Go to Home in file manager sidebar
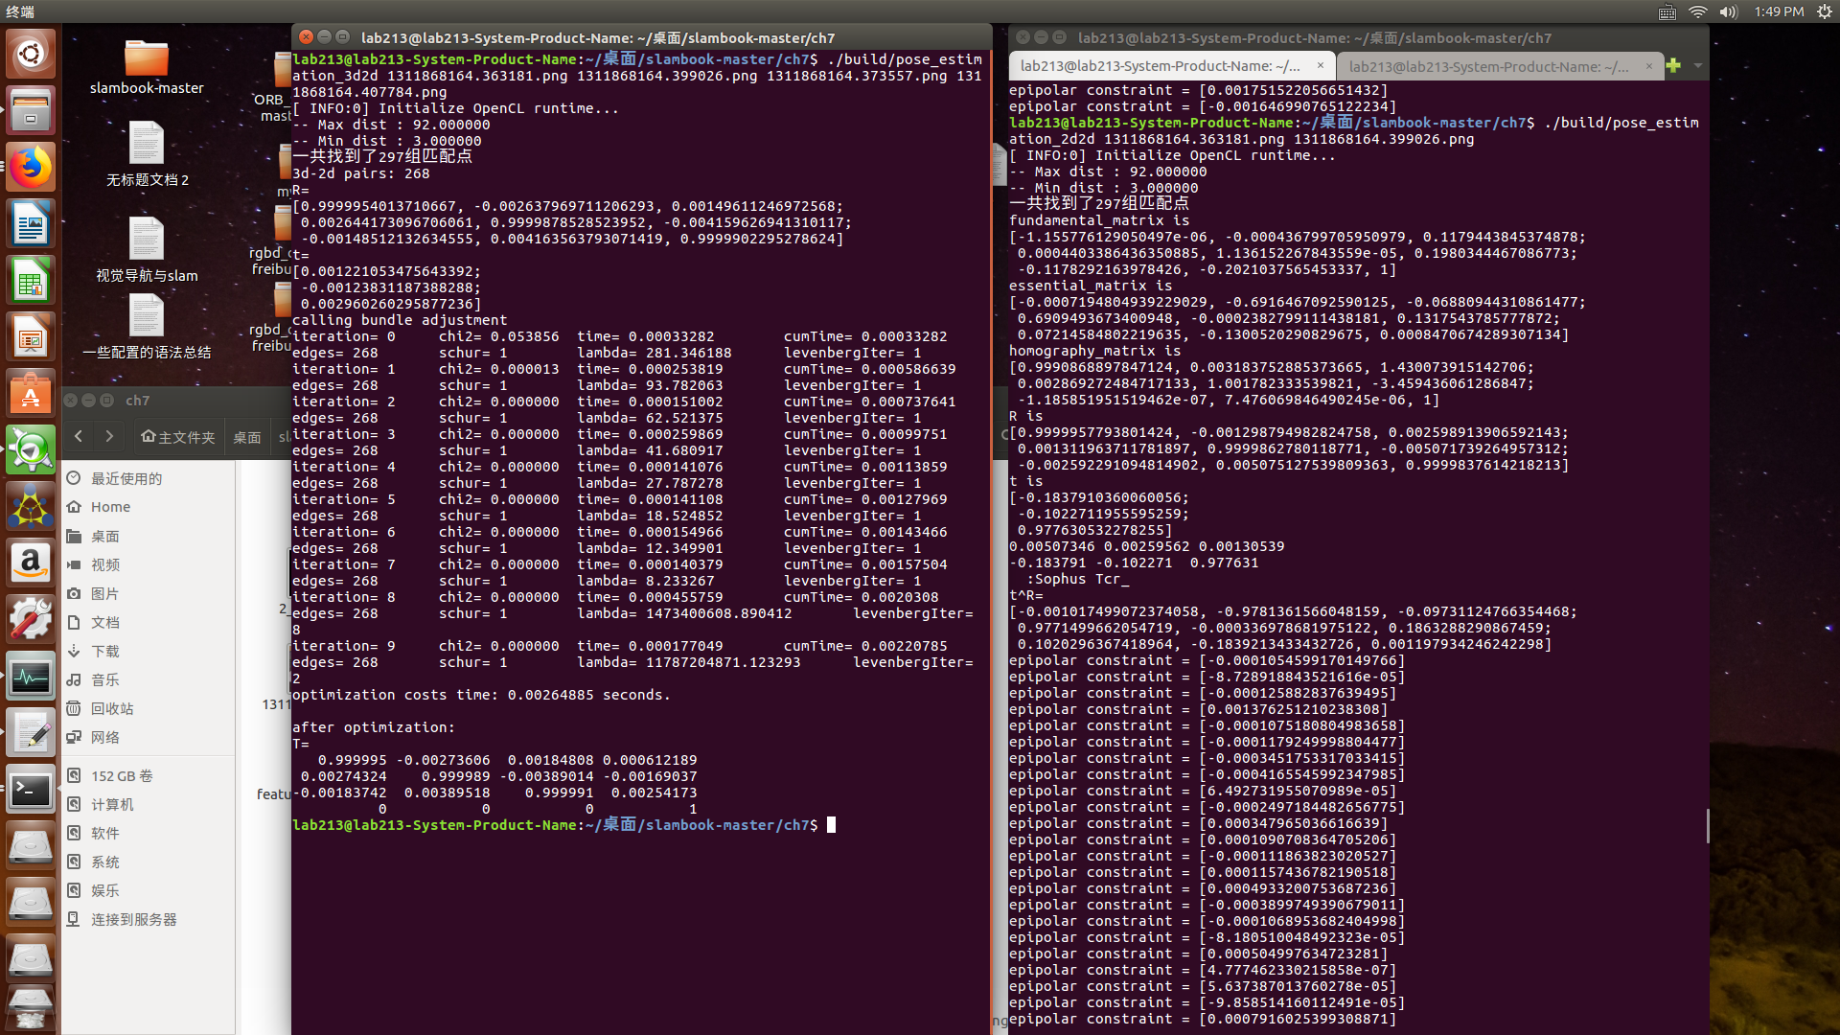This screenshot has width=1840, height=1035. 110,507
